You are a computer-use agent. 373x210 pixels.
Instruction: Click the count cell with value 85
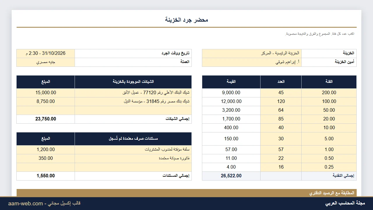[x=281, y=119]
